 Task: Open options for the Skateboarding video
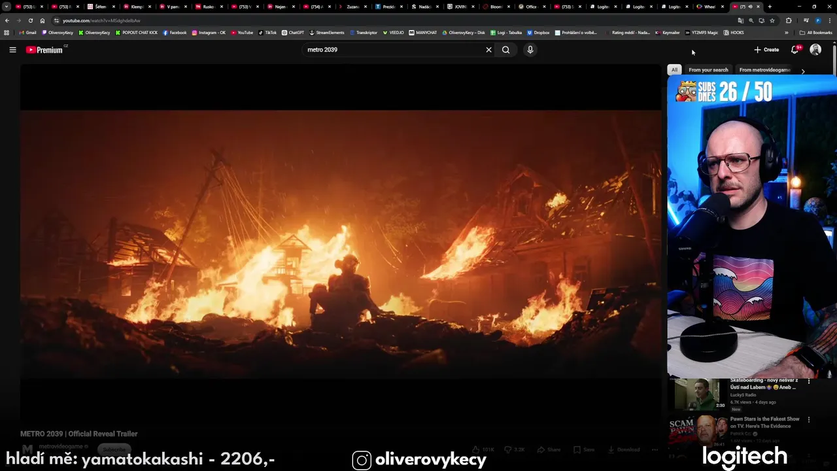[x=809, y=381]
